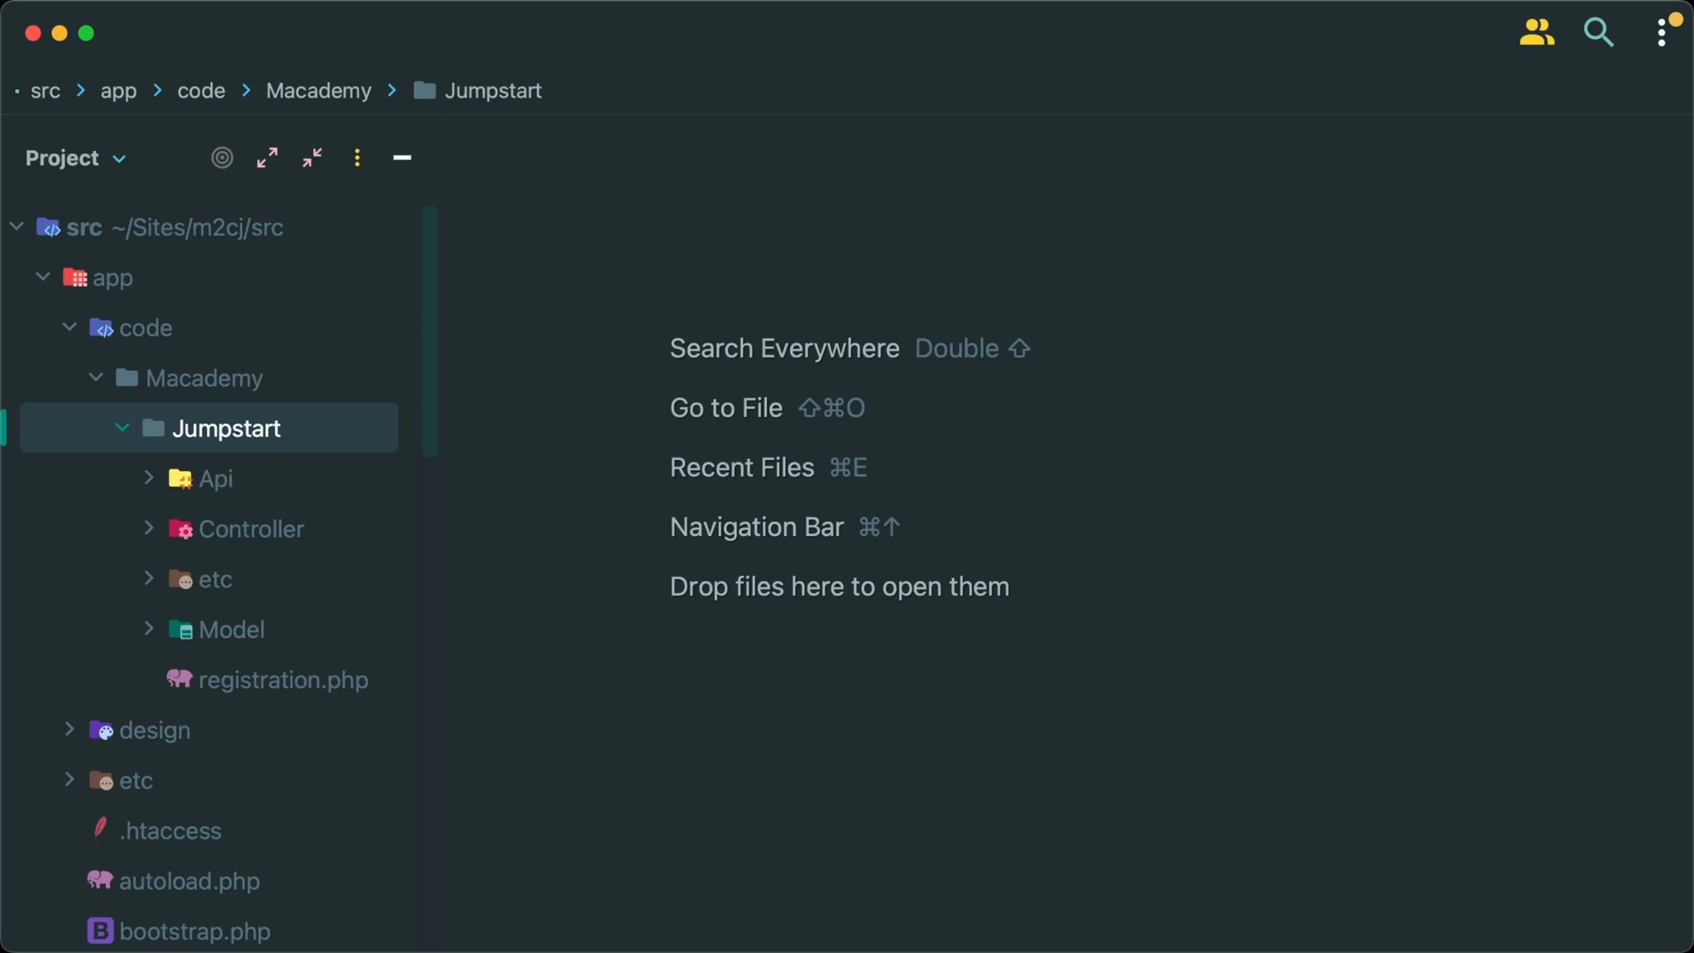Image resolution: width=1694 pixels, height=953 pixels.
Task: Start a Code With Me session
Action: [x=1537, y=32]
